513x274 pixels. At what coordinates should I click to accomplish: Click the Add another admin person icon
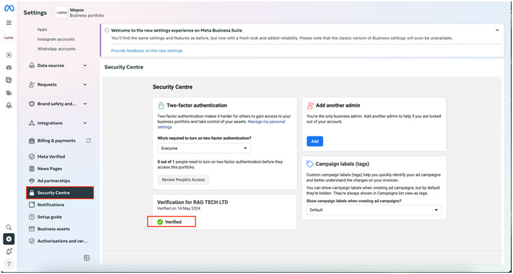click(310, 105)
